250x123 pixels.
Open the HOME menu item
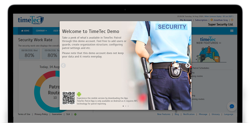[25, 31]
